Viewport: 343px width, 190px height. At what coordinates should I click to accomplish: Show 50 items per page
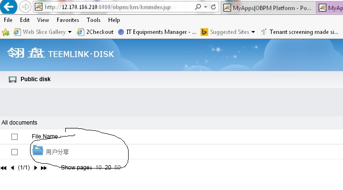118,168
